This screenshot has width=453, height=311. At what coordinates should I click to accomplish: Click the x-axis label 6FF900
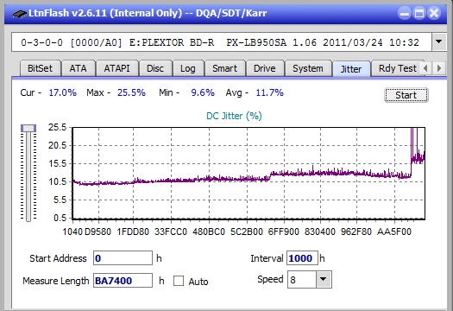click(283, 232)
